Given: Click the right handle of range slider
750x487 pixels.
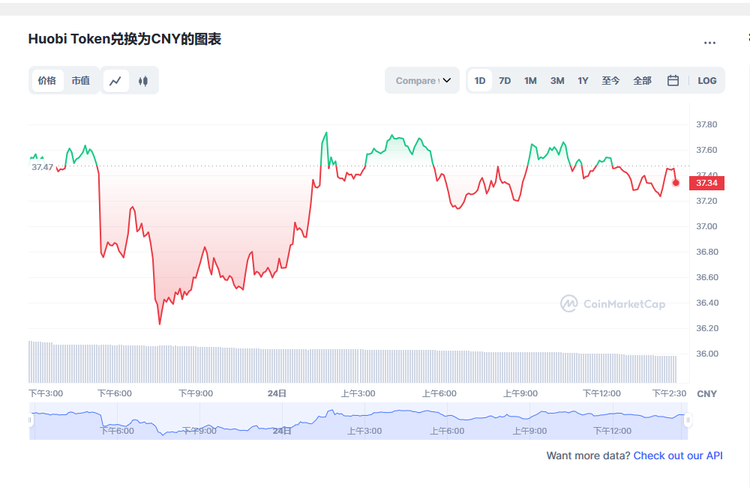Looking at the screenshot, I should tap(688, 420).
